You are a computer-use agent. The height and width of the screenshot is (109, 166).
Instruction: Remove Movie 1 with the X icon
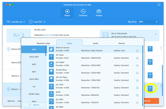[x=161, y=85]
